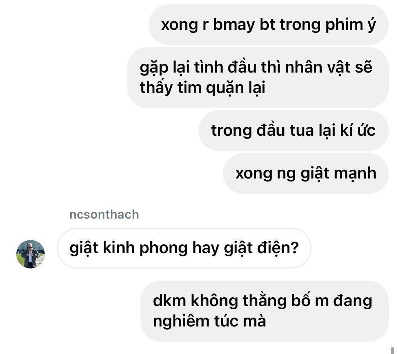The height and width of the screenshot is (354, 397).
Task: Select the message 'trong đầu tua lại kí ức'
Action: pyautogui.click(x=293, y=131)
